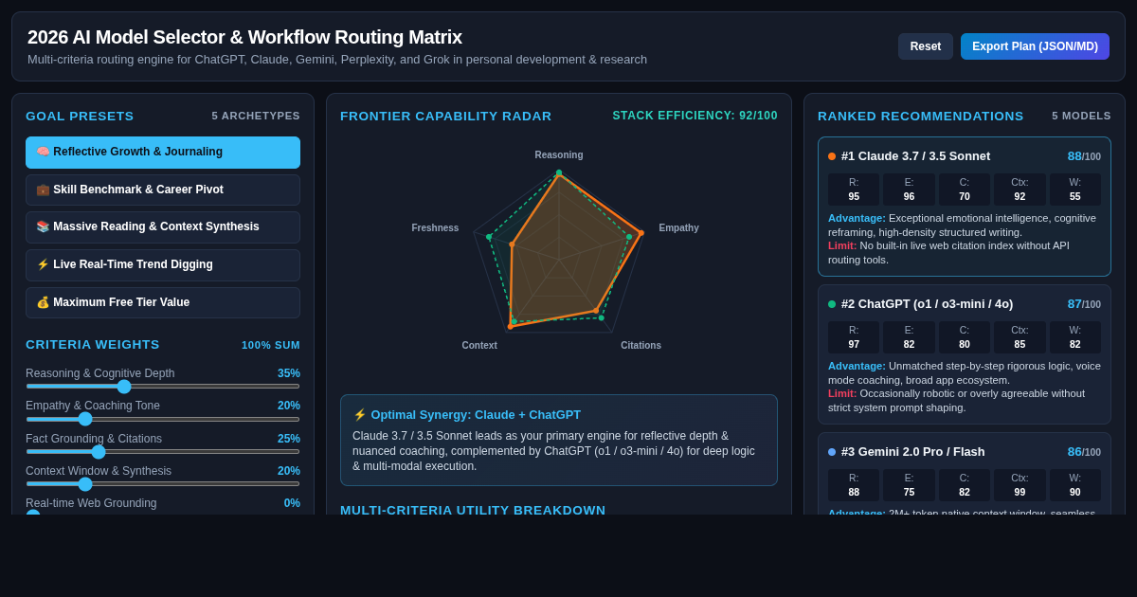
Task: Click 0% Real-time Web Grounding value
Action: pyautogui.click(x=292, y=503)
